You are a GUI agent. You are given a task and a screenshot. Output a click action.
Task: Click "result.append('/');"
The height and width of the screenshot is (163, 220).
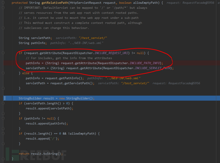(42, 139)
